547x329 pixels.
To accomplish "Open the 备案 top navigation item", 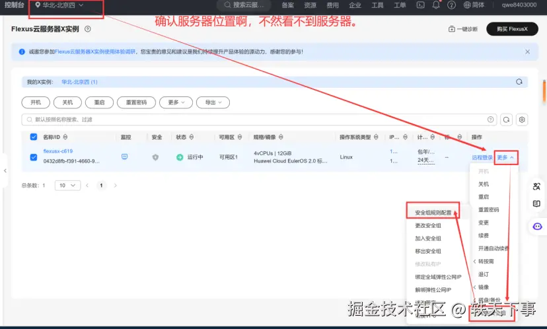I will [x=288, y=5].
